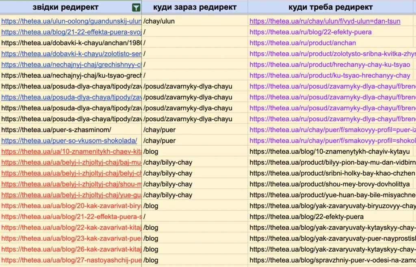Open the ua/blog/22-kak-zavarivat-kitaj link
Image resolution: width=416 pixels, height=267 pixels.
(x=71, y=228)
